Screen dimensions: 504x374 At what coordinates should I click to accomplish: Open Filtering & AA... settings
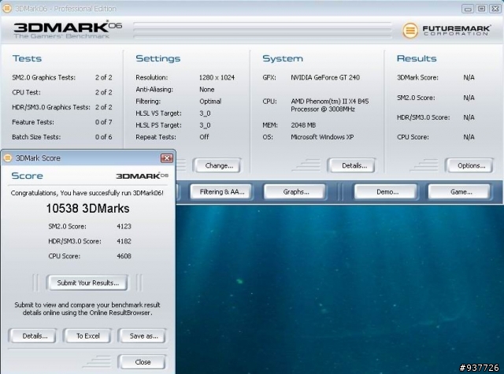click(222, 192)
